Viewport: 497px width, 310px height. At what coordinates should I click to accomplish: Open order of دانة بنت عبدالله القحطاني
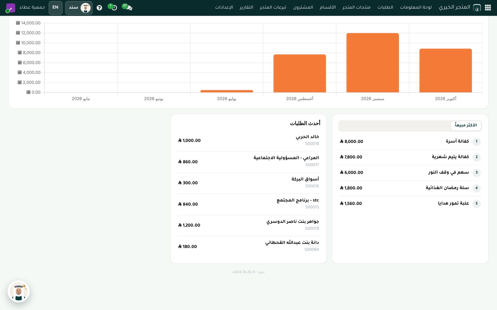coord(248,246)
